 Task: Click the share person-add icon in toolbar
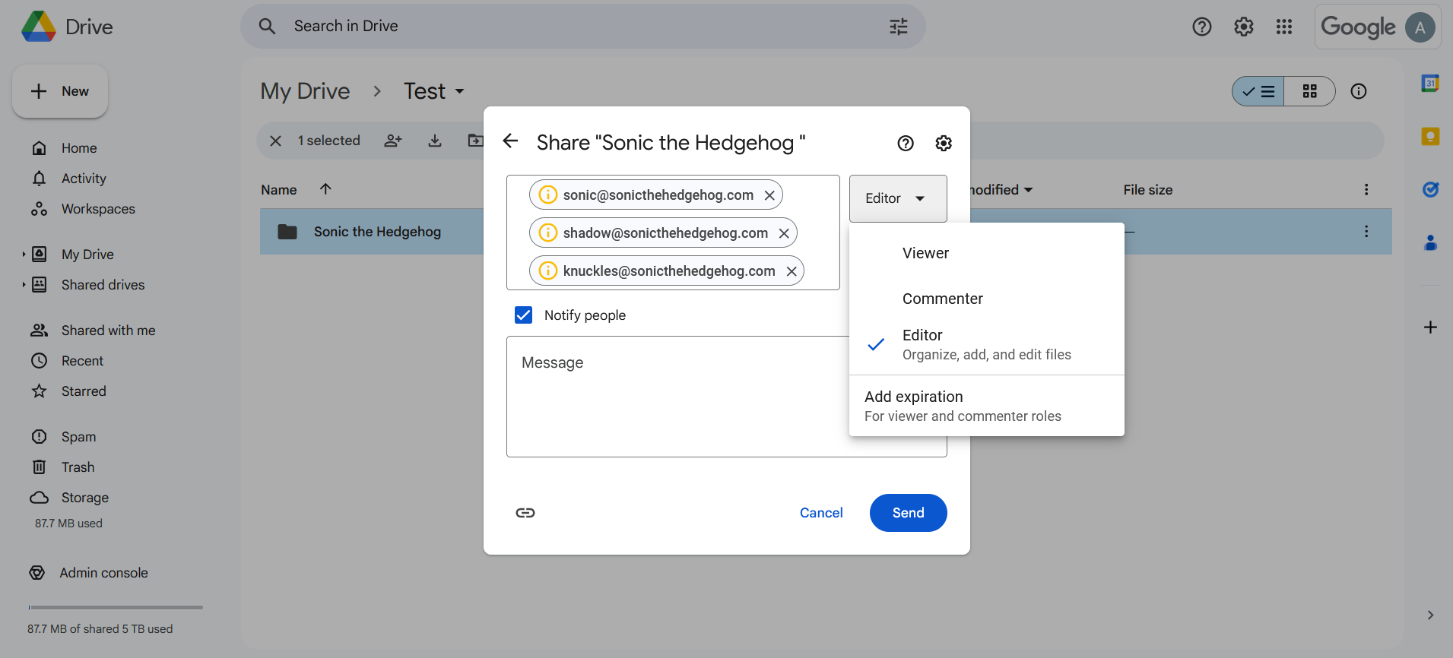tap(393, 141)
